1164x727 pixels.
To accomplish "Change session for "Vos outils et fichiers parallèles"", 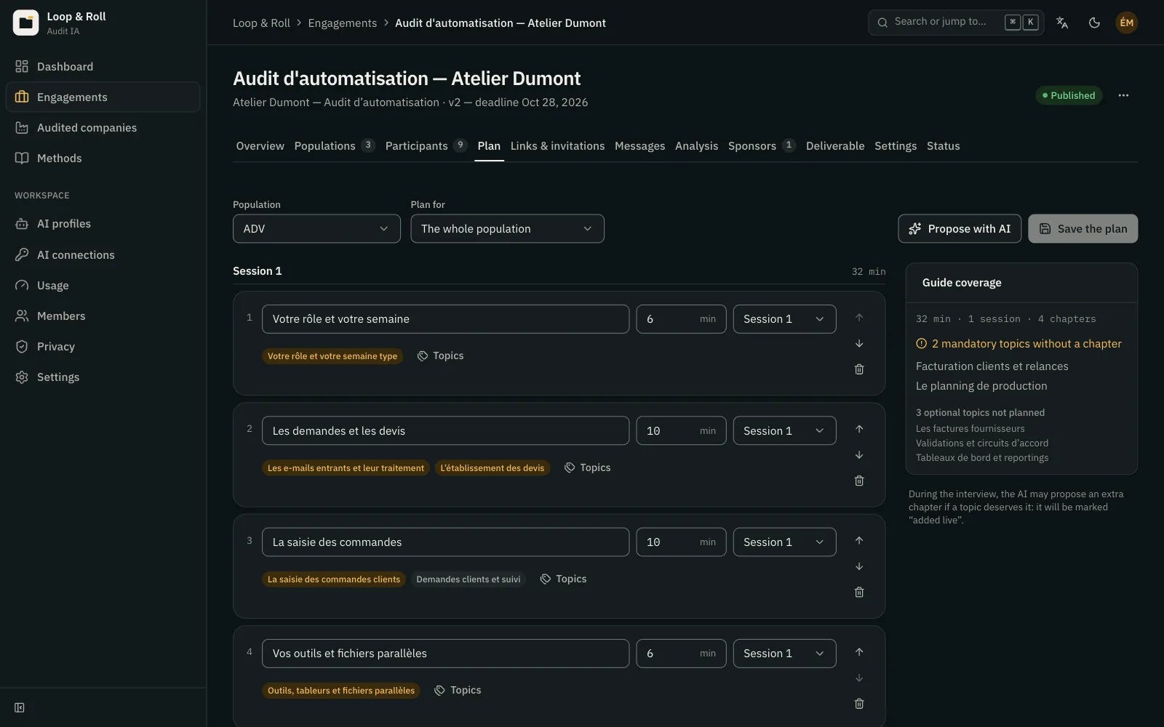I will point(784,654).
